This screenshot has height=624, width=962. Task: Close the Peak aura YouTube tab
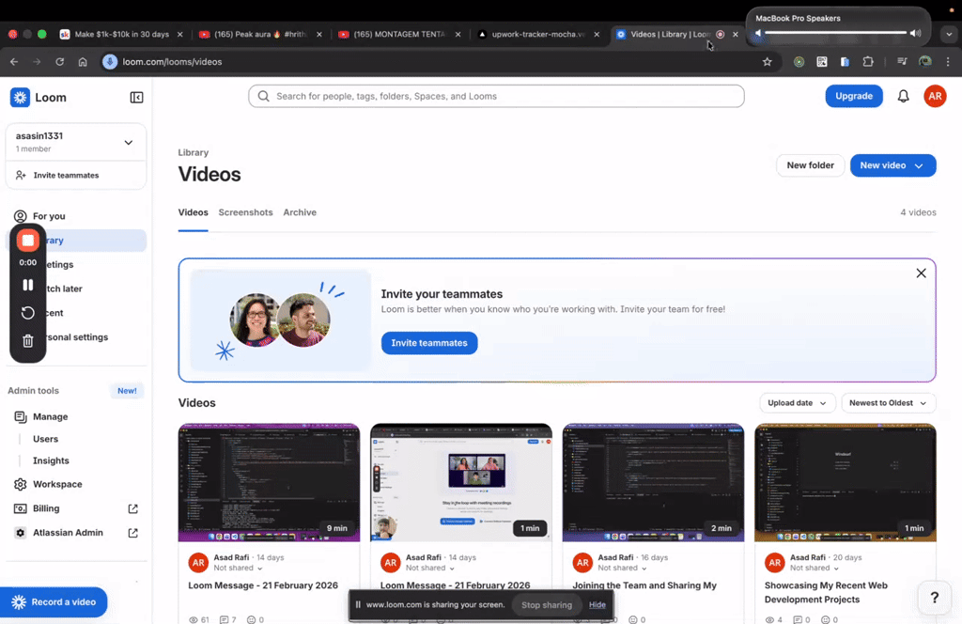coord(319,35)
